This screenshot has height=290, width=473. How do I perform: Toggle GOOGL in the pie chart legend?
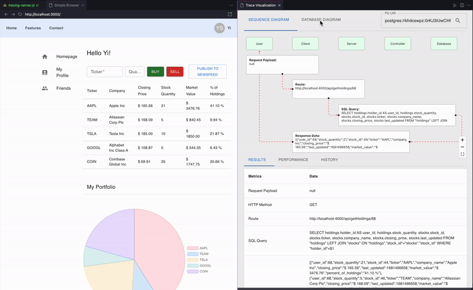199,266
